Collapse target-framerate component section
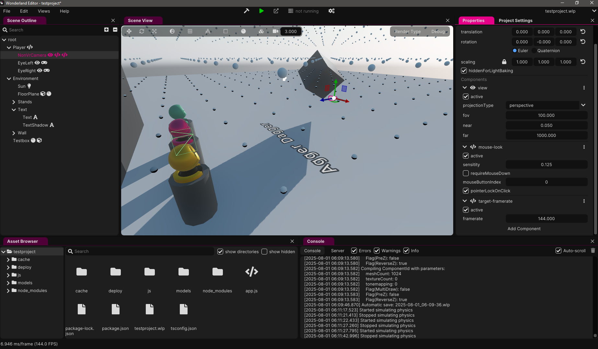598x349 pixels. tap(465, 201)
